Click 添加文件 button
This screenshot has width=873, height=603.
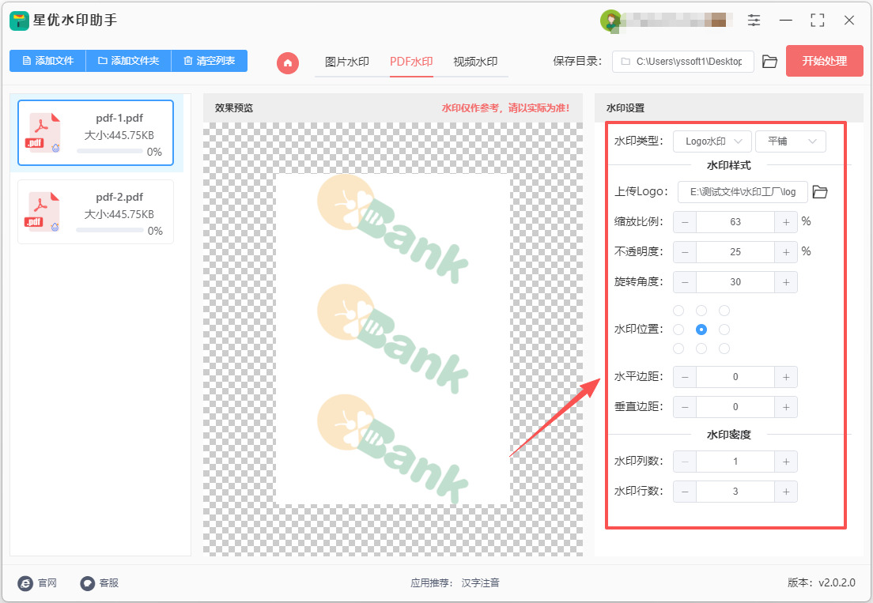(48, 61)
